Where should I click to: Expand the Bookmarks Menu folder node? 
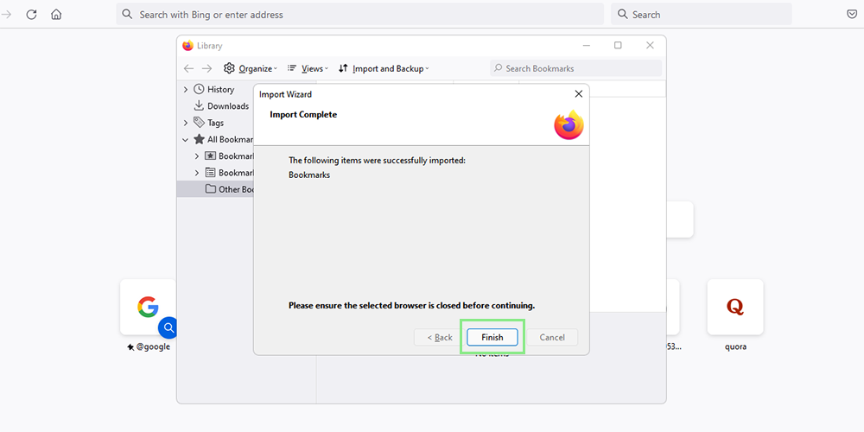(197, 173)
